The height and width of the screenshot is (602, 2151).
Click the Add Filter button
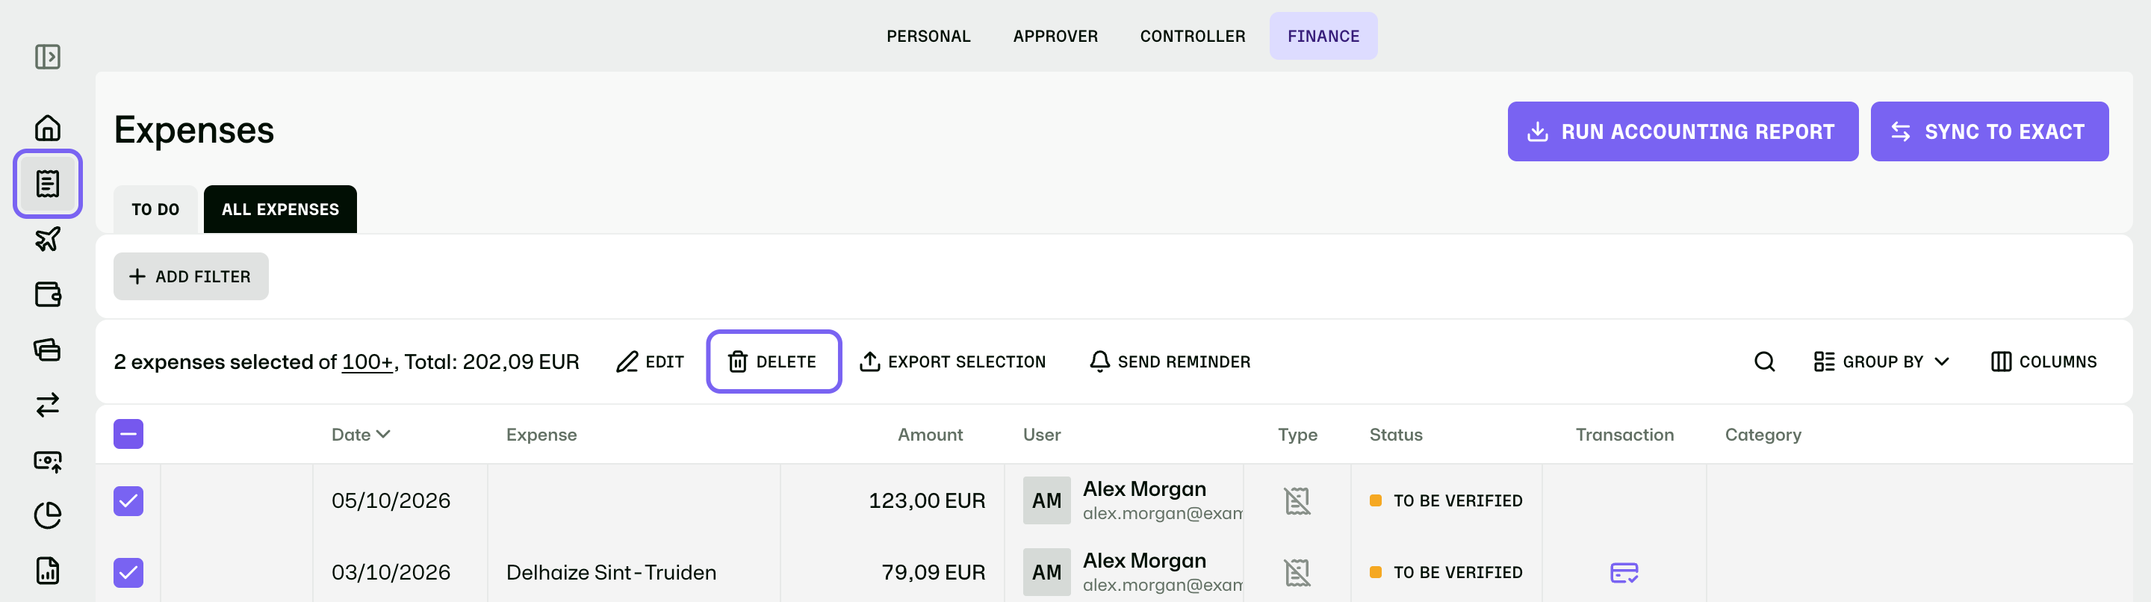(x=191, y=276)
